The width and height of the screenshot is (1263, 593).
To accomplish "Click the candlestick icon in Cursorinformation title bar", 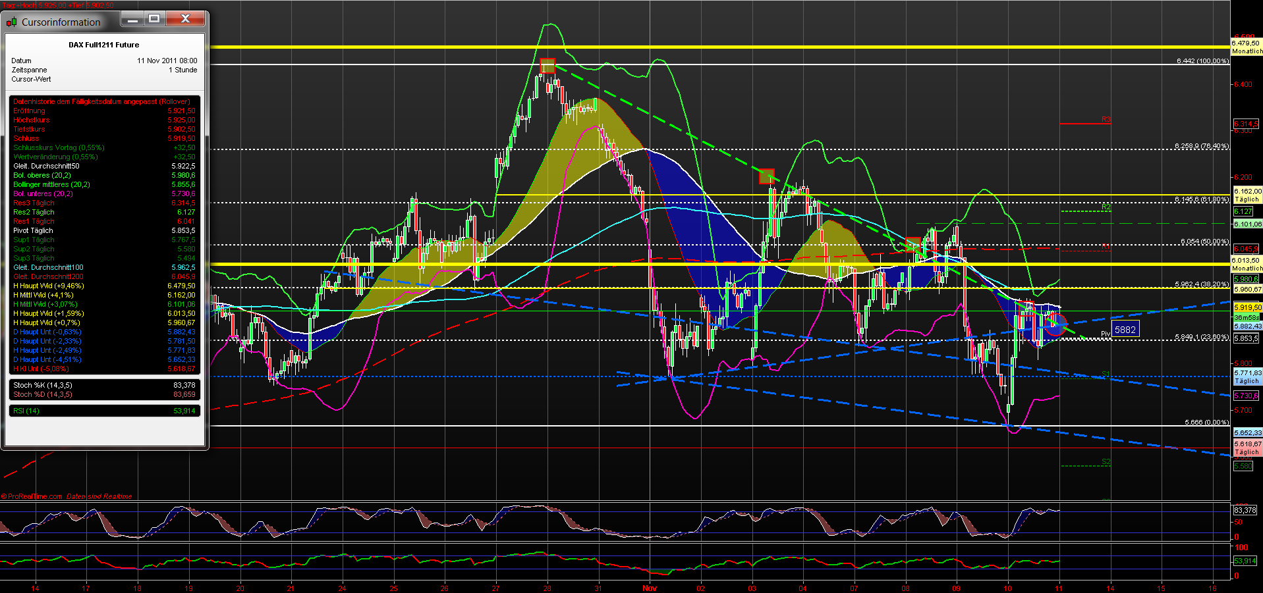I will 11,22.
